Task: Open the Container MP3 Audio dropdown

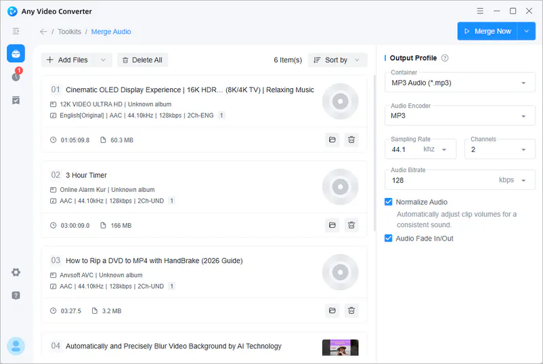Action: [460, 83]
